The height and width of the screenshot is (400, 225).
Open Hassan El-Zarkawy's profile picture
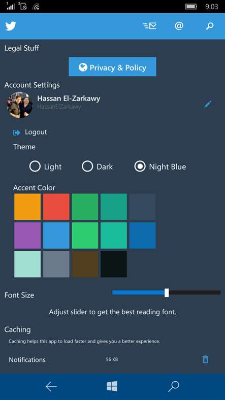coord(19,105)
